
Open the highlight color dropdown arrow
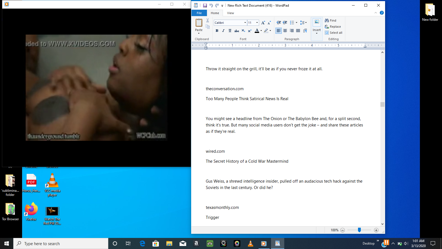point(270,31)
